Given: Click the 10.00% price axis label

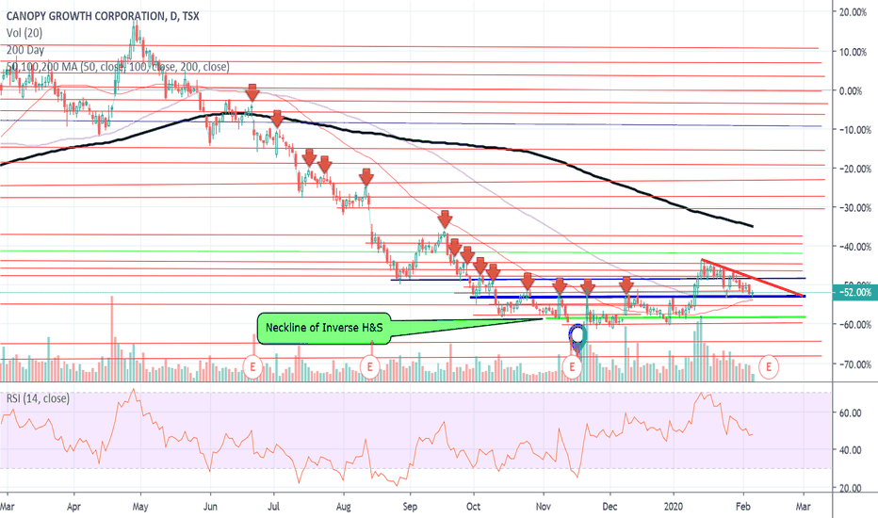Looking at the screenshot, I should pos(854,52).
